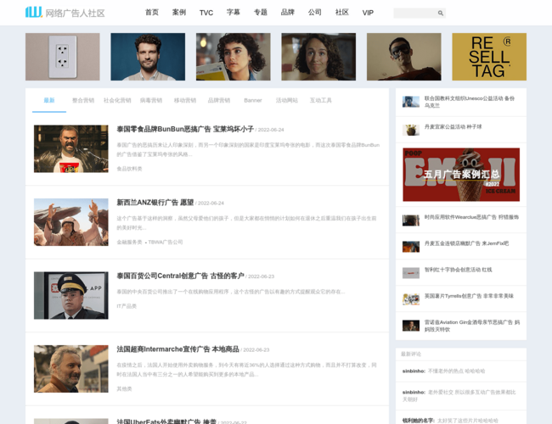Click the 网络广告人社区 site logo
The image size is (552, 424).
(x=65, y=13)
